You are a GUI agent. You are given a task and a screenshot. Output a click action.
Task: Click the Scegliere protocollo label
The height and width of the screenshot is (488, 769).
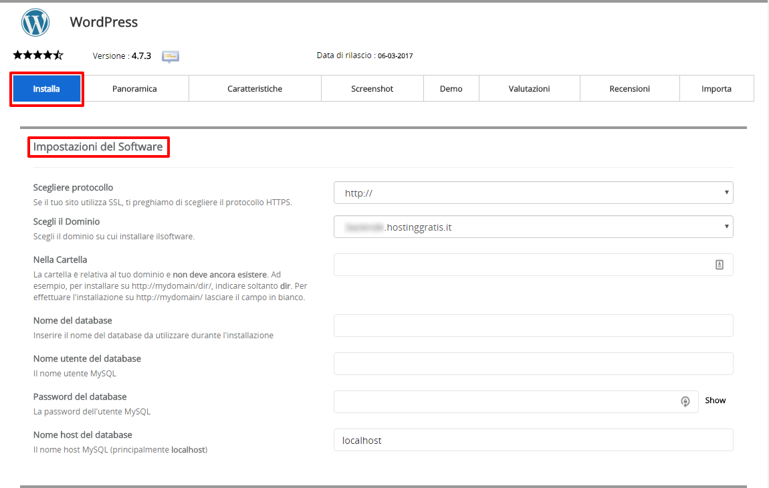click(x=73, y=187)
